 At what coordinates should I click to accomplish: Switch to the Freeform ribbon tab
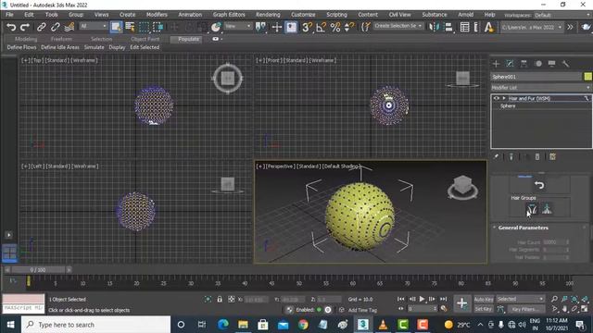pyautogui.click(x=61, y=39)
